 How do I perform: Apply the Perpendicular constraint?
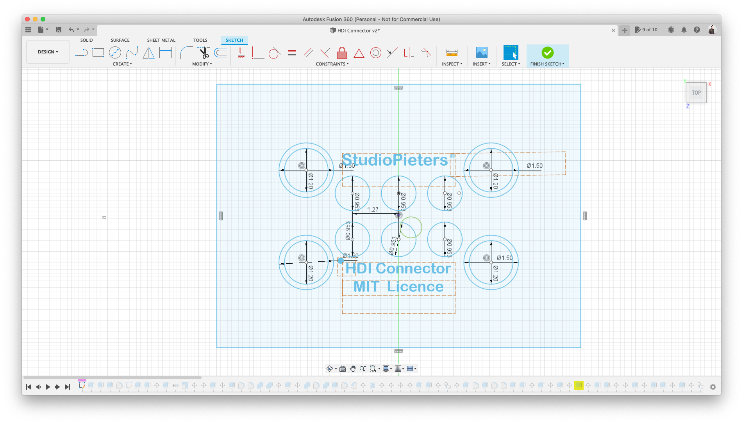coord(325,53)
